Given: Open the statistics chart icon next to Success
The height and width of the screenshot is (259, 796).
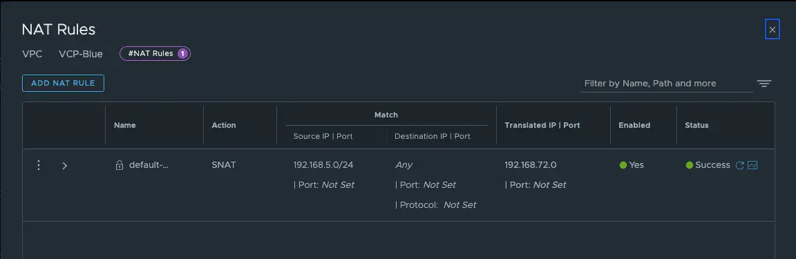Looking at the screenshot, I should pos(753,165).
